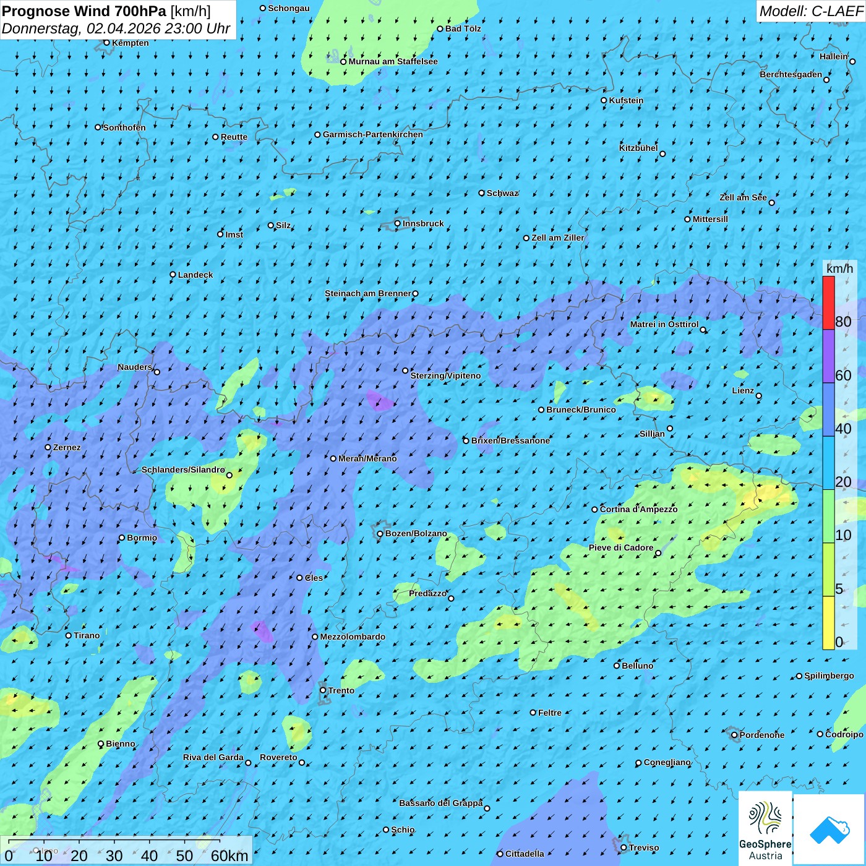Click the 'Bassano del Grappa' label

pyautogui.click(x=441, y=803)
